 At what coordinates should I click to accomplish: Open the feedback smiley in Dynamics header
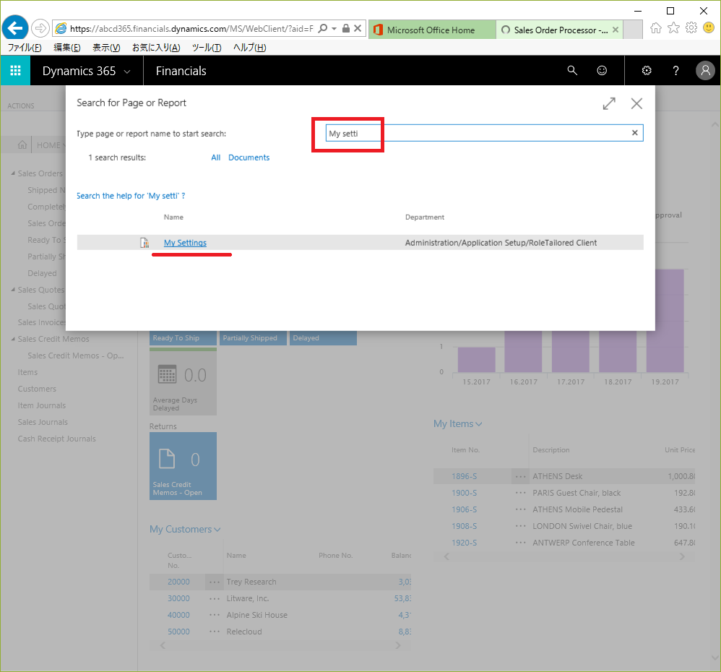[x=602, y=70]
